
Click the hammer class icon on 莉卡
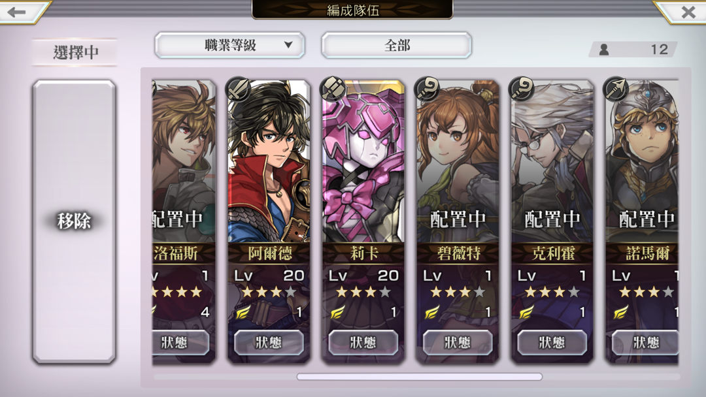[x=333, y=89]
